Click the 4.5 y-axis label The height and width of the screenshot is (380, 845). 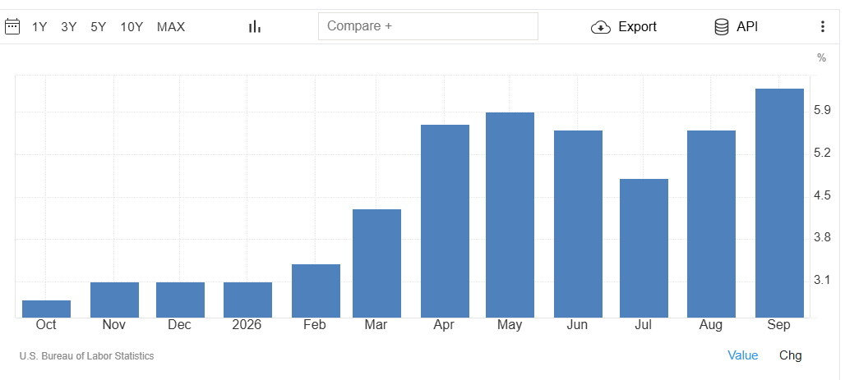click(822, 195)
